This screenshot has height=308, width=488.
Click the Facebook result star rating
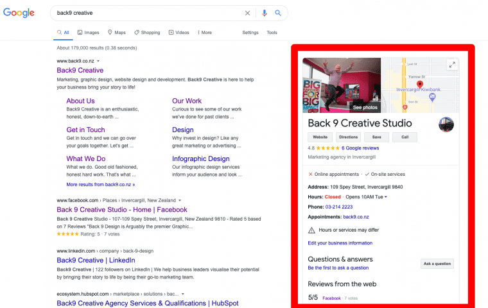(x=67, y=234)
